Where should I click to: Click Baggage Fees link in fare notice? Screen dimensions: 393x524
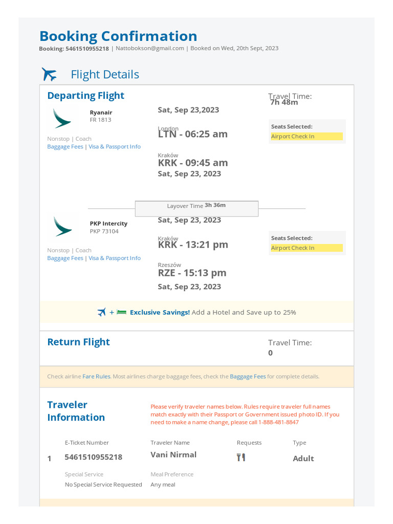(248, 377)
